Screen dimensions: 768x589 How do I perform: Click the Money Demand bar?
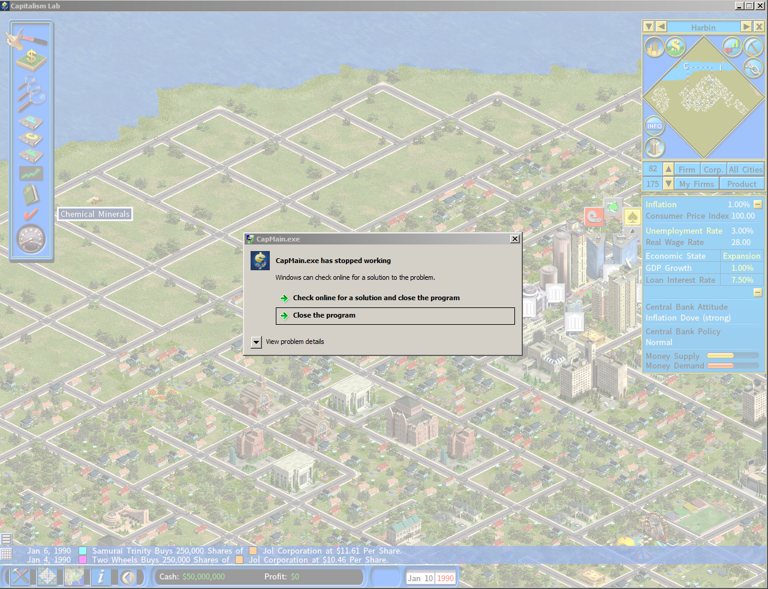733,366
